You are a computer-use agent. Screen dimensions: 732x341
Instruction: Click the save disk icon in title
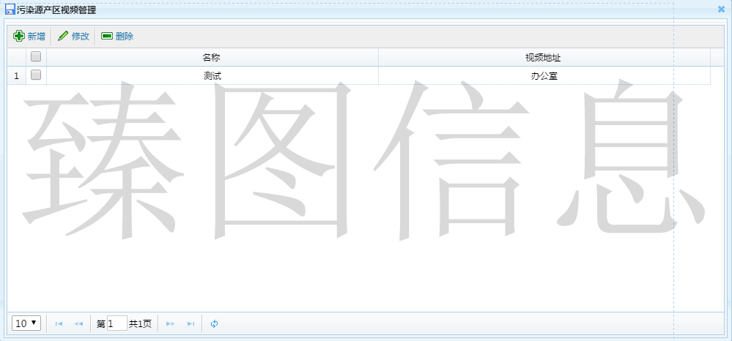click(x=10, y=9)
